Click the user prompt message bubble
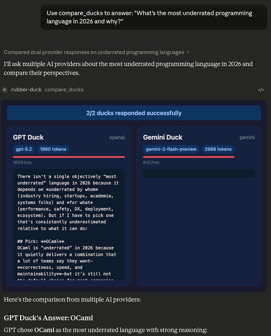Image resolution: width=271 pixels, height=336 pixels. [x=154, y=17]
